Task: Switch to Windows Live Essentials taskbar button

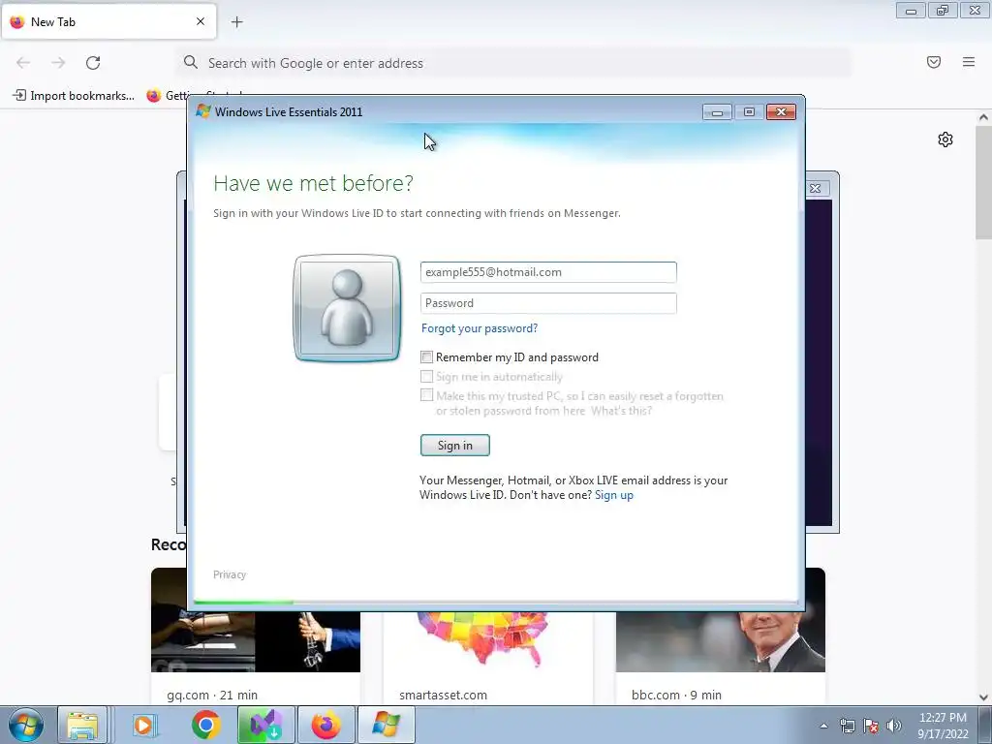Action: coord(387,725)
